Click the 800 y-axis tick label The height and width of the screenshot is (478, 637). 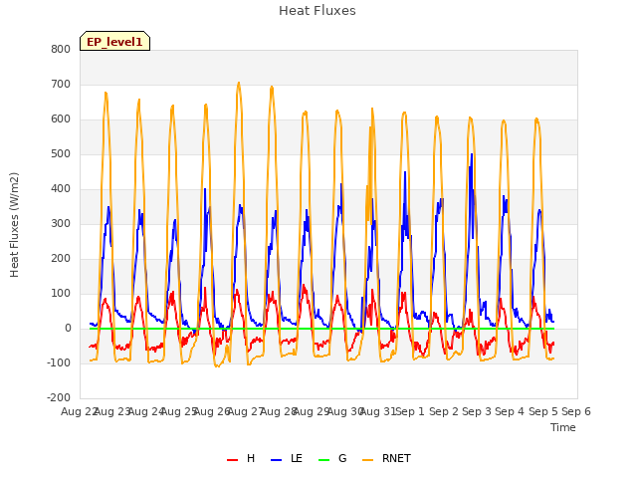tap(61, 49)
